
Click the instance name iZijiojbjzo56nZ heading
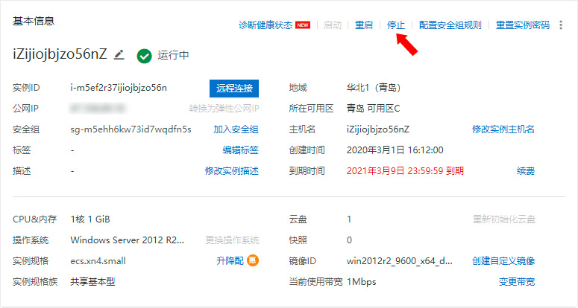coord(60,54)
